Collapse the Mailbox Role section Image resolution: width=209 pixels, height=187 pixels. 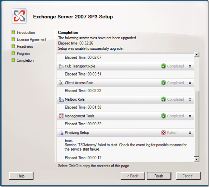coord(190,99)
